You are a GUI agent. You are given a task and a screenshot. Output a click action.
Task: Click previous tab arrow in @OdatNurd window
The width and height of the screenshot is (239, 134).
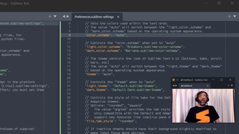tap(173, 86)
